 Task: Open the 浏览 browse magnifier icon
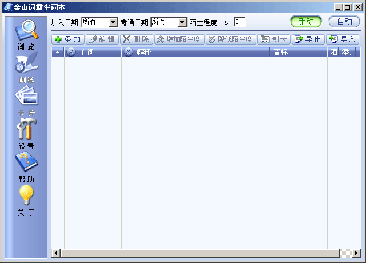26,30
